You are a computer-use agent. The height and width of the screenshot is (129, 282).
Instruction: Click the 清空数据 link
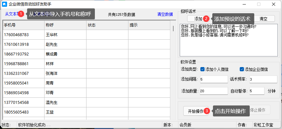tap(165, 15)
